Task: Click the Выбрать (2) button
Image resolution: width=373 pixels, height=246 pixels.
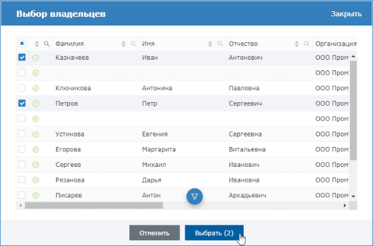Action: pos(214,233)
